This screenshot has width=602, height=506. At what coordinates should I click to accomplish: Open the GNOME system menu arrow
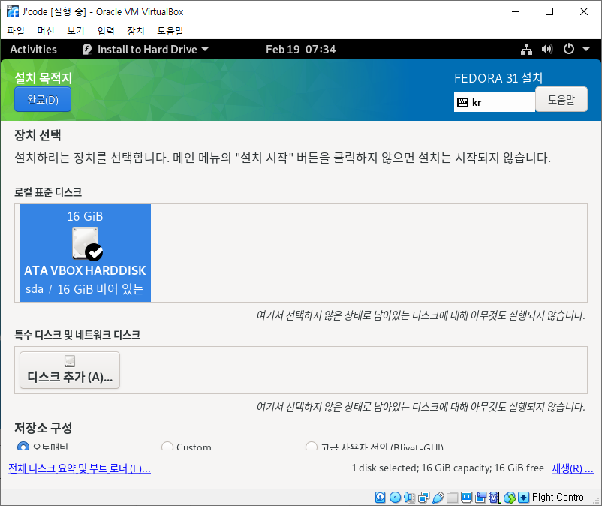coord(586,49)
